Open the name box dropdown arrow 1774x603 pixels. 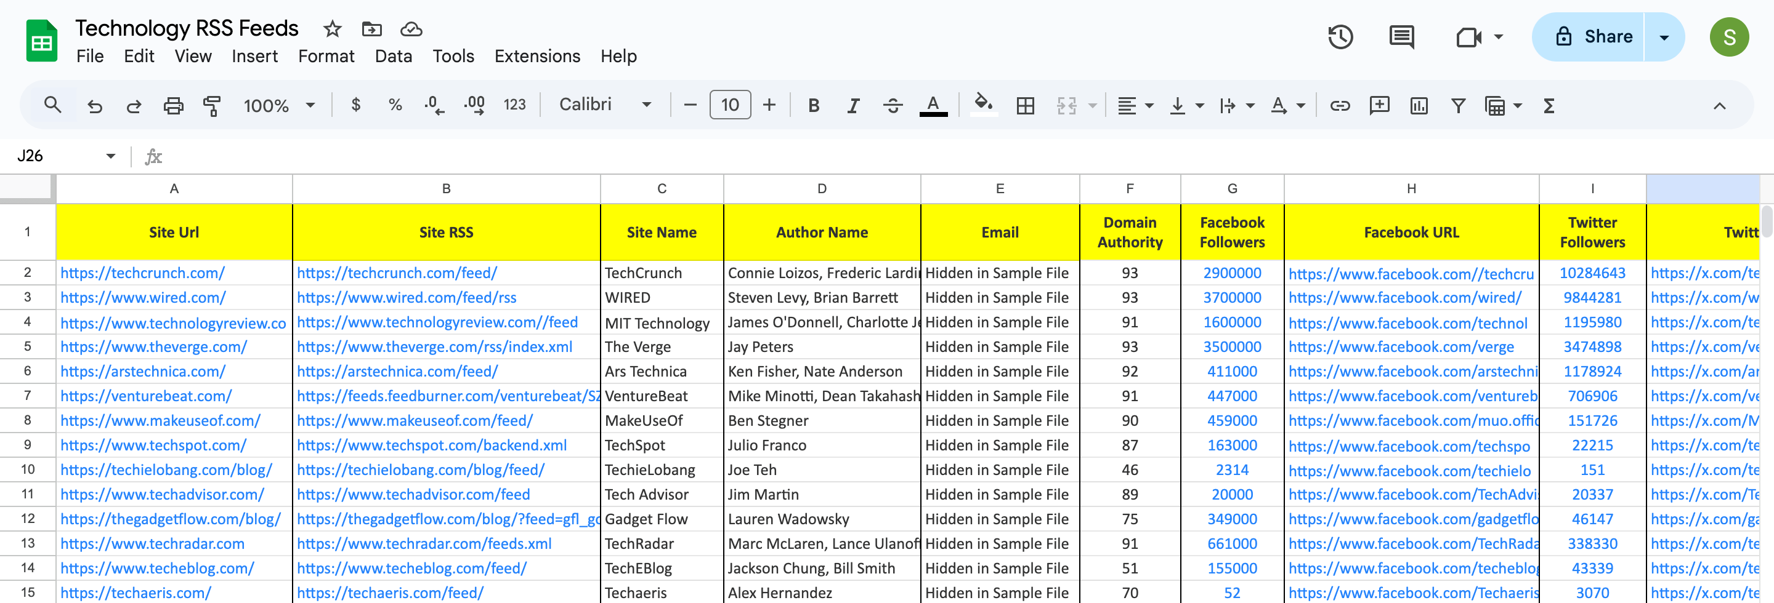(110, 156)
